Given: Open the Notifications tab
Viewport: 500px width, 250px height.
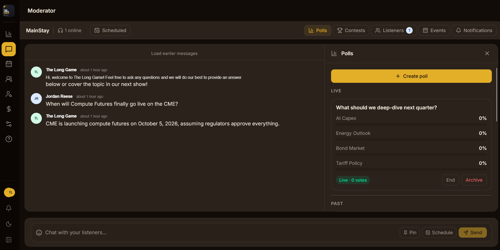Looking at the screenshot, I should pos(474,30).
